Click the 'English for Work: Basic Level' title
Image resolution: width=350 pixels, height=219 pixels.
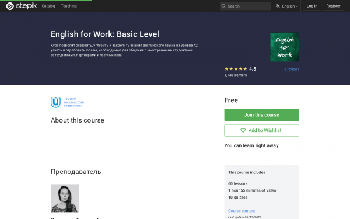click(105, 34)
